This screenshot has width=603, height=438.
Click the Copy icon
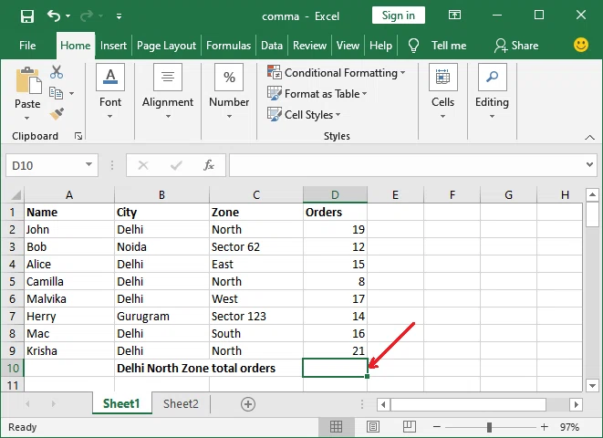(57, 93)
